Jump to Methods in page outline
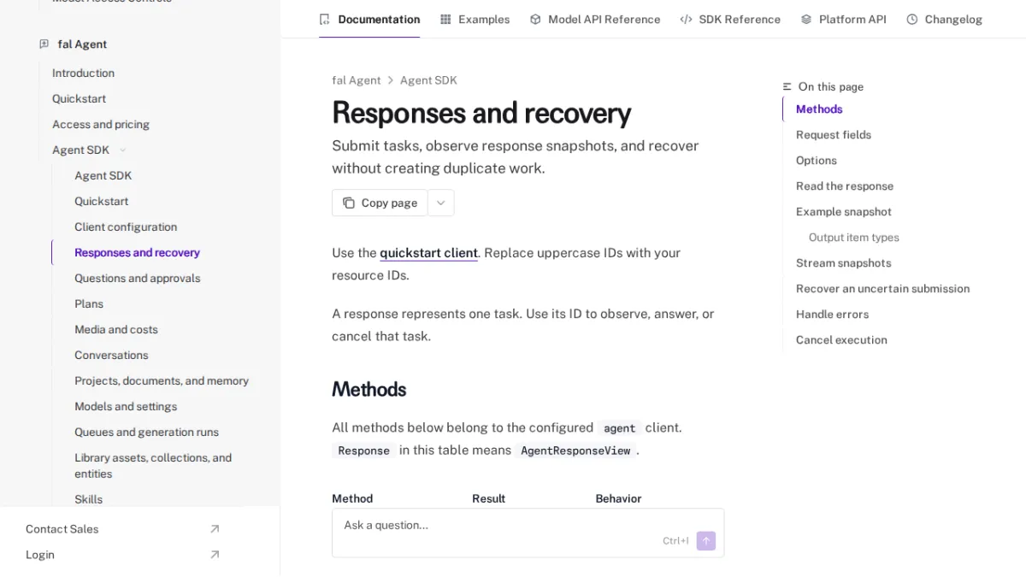 coord(819,109)
